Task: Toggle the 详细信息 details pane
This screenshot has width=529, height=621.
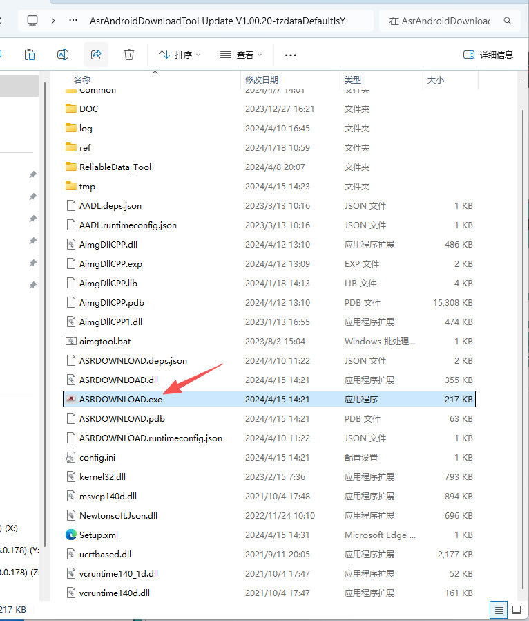Action: click(x=488, y=55)
